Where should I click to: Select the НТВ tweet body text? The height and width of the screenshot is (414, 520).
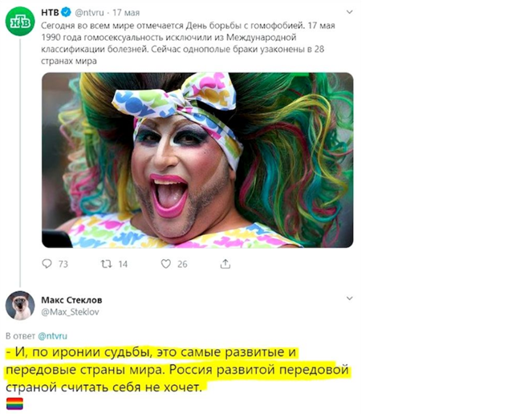tap(188, 43)
